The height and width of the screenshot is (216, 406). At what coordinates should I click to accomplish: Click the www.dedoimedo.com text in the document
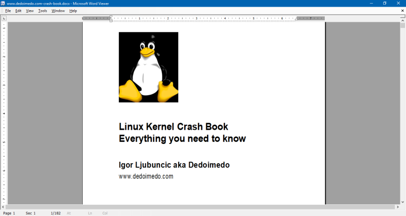point(146,176)
